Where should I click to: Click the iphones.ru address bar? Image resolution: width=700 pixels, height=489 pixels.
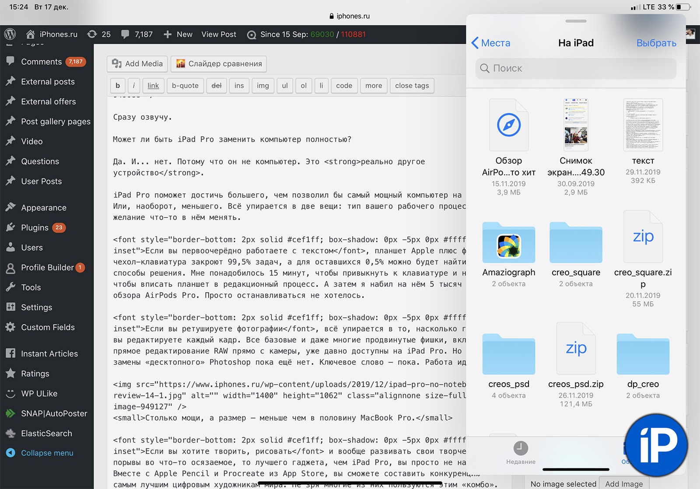pos(350,16)
